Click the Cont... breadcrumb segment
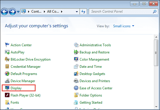Viewport: 160px width, 110px height. point(36,11)
